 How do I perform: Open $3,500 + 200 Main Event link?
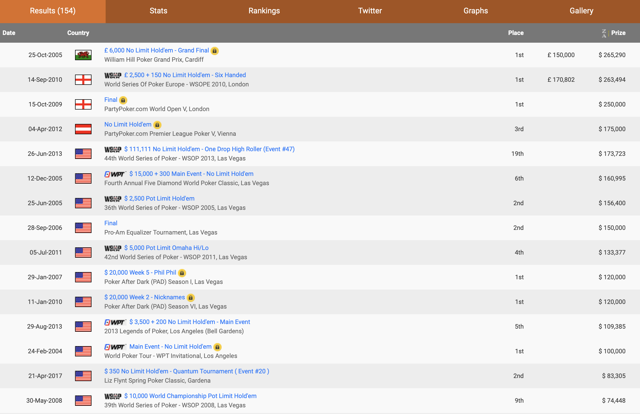[x=190, y=322]
